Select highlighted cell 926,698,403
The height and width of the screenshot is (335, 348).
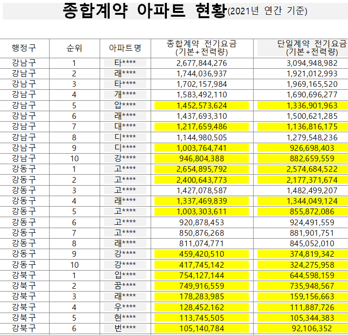tap(303, 148)
